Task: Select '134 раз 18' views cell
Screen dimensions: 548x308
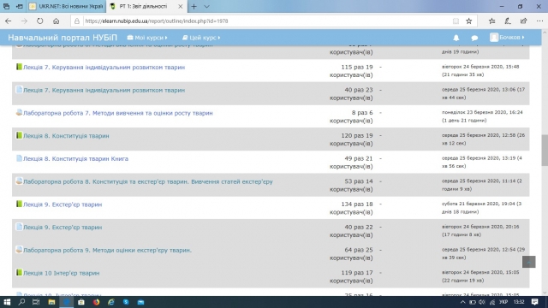Action: (351, 208)
